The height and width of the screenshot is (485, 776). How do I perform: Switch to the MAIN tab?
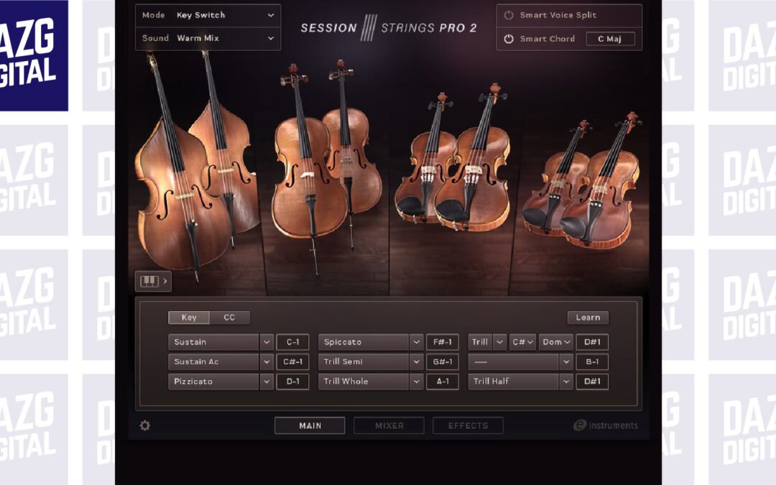click(310, 425)
